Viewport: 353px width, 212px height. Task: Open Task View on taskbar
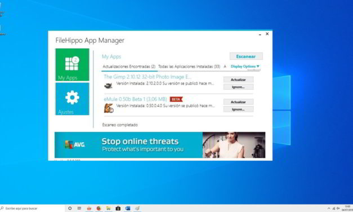pos(79,209)
